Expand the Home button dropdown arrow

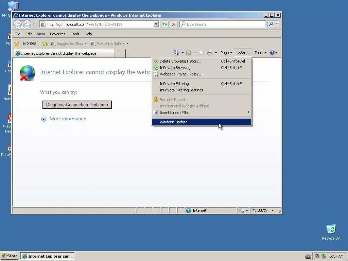[x=182, y=53]
